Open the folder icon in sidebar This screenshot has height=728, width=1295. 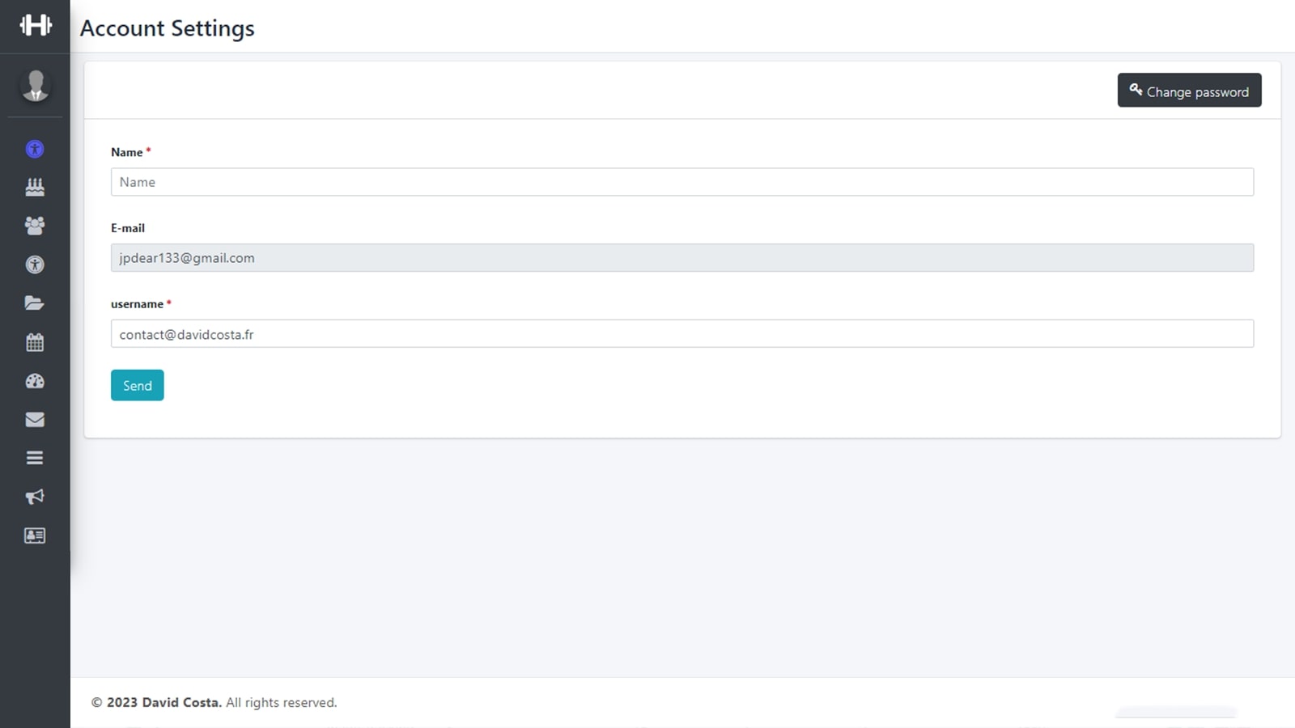pyautogui.click(x=35, y=303)
